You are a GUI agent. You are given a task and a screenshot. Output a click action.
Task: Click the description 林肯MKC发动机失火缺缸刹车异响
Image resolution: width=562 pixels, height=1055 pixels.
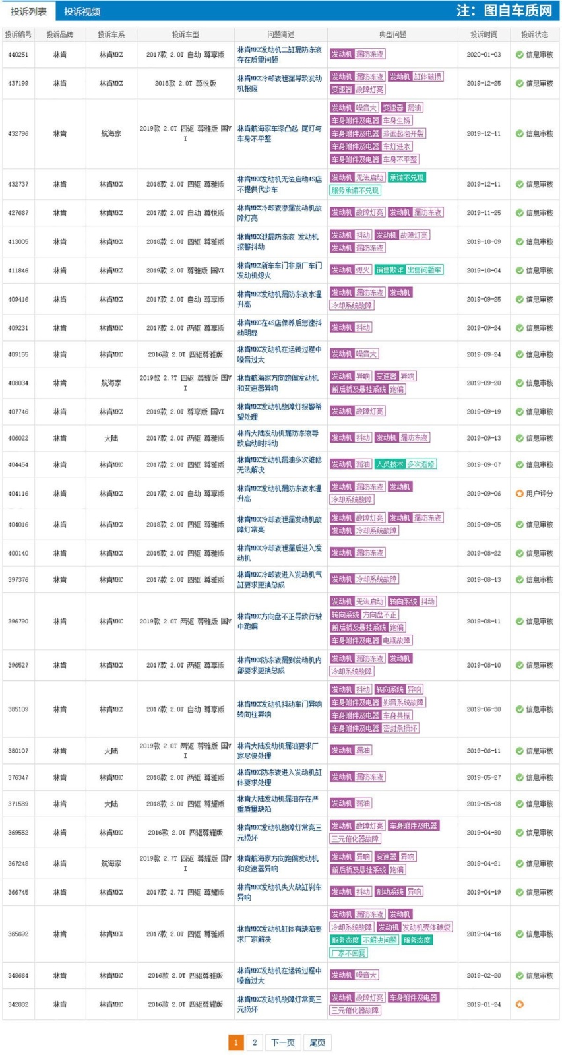(x=280, y=892)
